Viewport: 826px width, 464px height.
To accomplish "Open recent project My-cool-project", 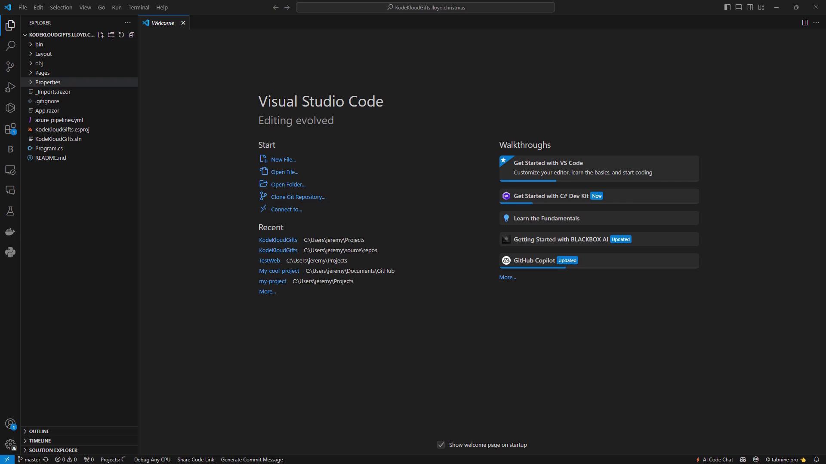I will (x=279, y=271).
